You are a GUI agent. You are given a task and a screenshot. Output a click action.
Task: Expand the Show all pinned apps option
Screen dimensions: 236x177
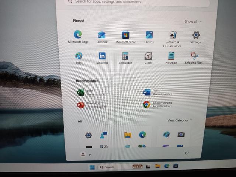pos(193,22)
